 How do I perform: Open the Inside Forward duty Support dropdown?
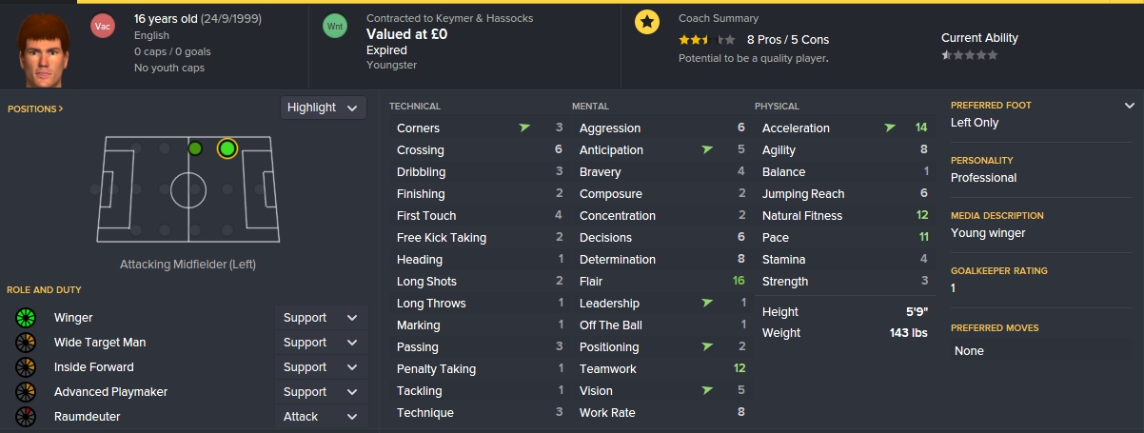coord(321,367)
